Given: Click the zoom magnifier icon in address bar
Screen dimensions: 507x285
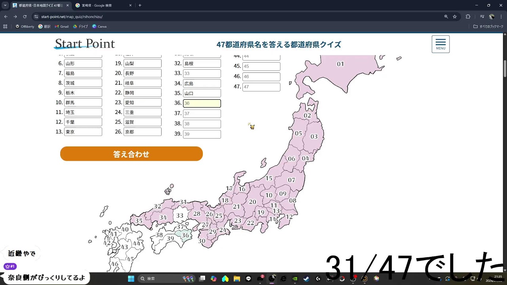Looking at the screenshot, I should click(446, 17).
